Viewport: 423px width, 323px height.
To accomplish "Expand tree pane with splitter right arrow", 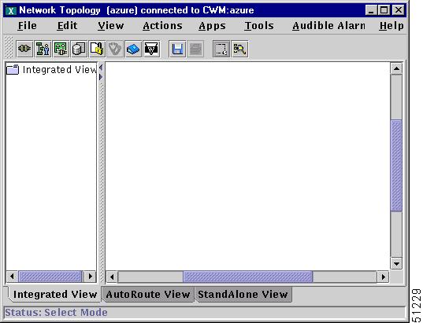I will (x=101, y=77).
